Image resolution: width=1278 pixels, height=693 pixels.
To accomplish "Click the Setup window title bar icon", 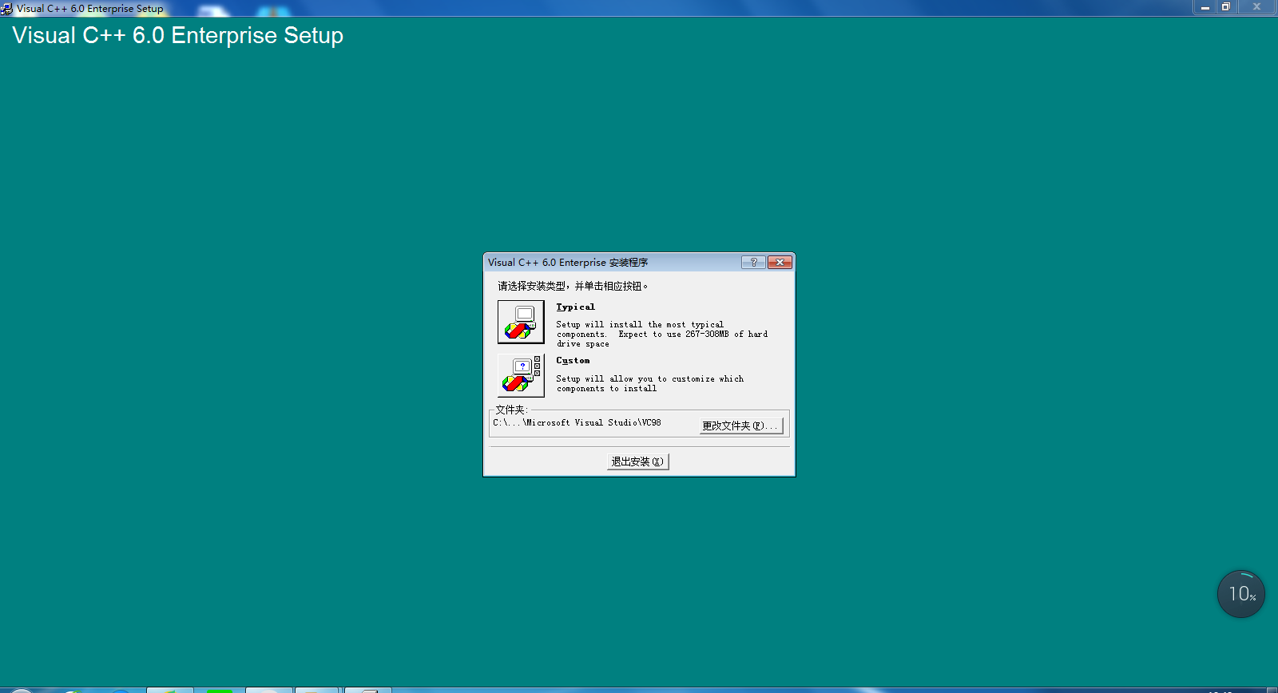I will point(7,9).
